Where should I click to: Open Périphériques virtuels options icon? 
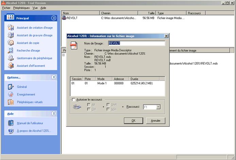tap(11, 102)
